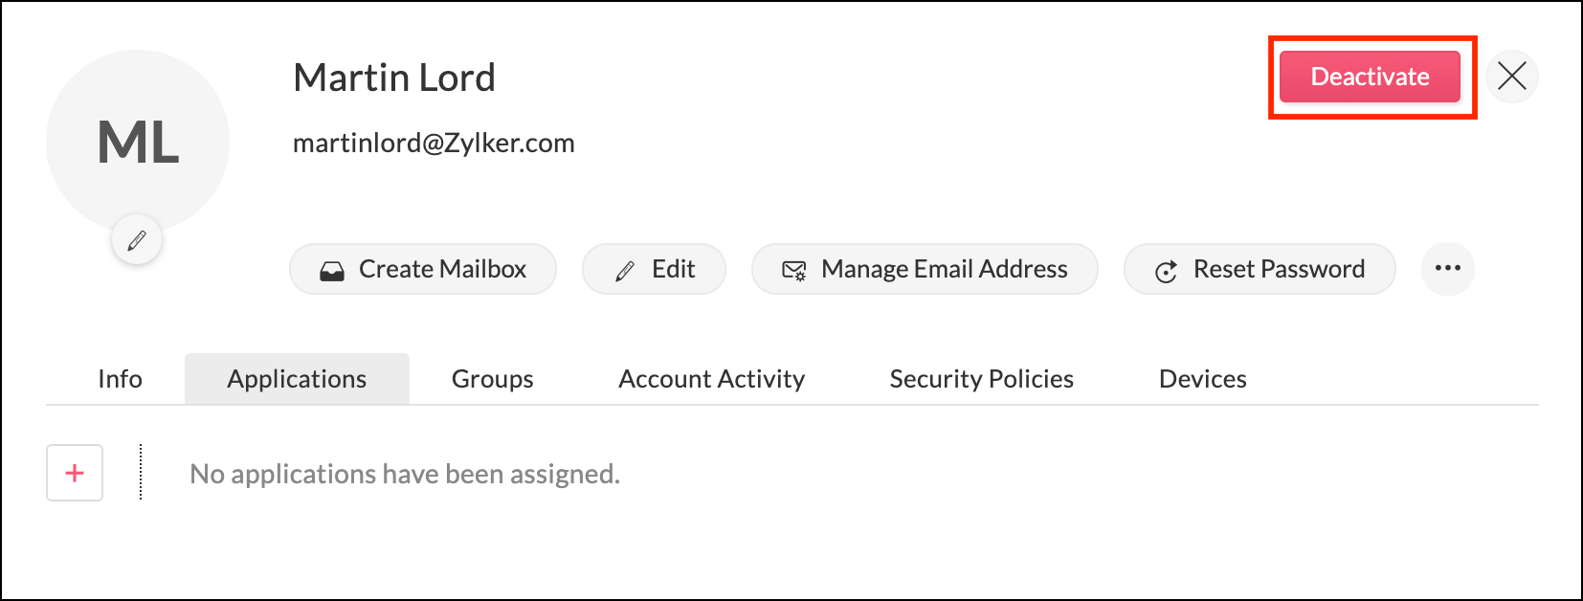This screenshot has height=601, width=1583.
Task: Click the circular arrow Reset Password icon
Action: click(x=1166, y=272)
